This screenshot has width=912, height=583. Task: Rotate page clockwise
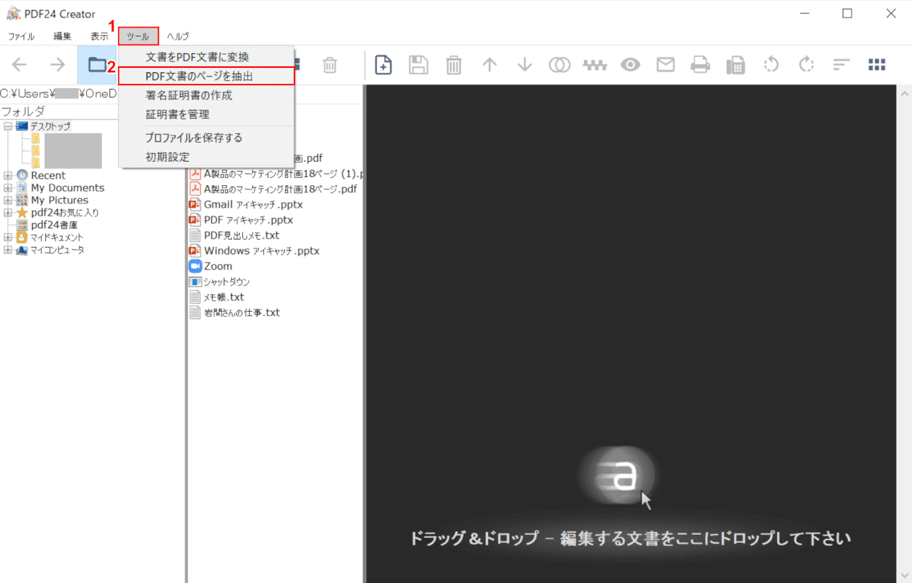click(x=806, y=65)
